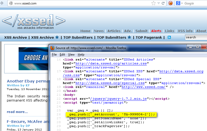The height and width of the screenshot is (131, 207).
Task: Open the Articles nav link
Action: [114, 31]
